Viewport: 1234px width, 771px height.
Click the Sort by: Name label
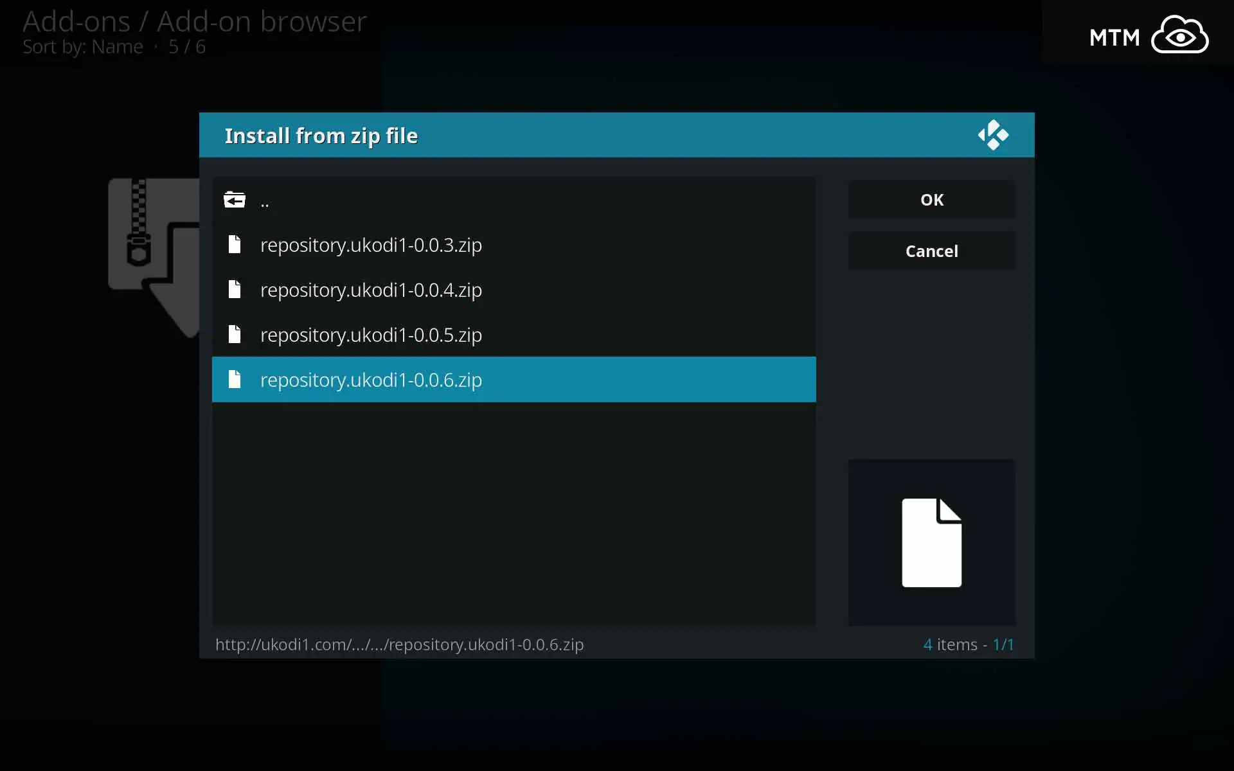pos(83,47)
